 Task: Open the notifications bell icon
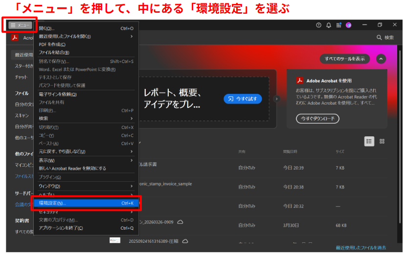point(329,25)
